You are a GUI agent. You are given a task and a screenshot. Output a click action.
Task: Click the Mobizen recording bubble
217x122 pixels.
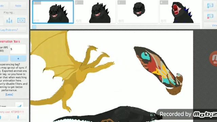[213, 59]
